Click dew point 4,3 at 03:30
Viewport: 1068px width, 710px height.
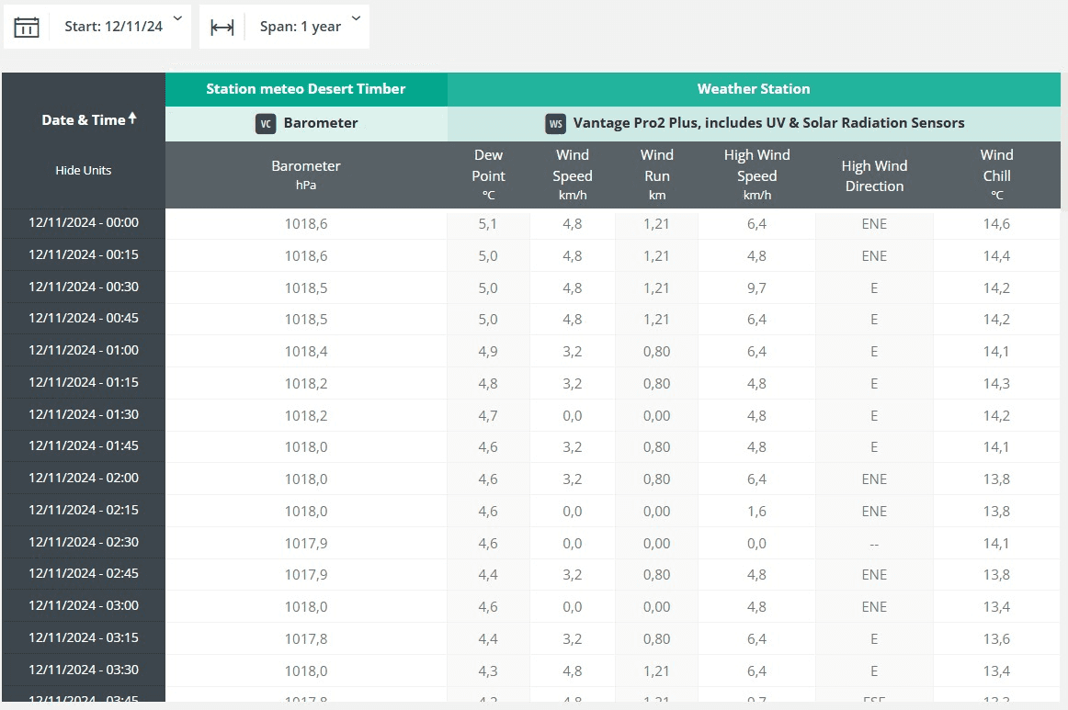coord(488,671)
